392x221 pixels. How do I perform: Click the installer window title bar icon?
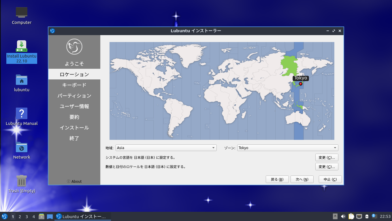pyautogui.click(x=52, y=31)
